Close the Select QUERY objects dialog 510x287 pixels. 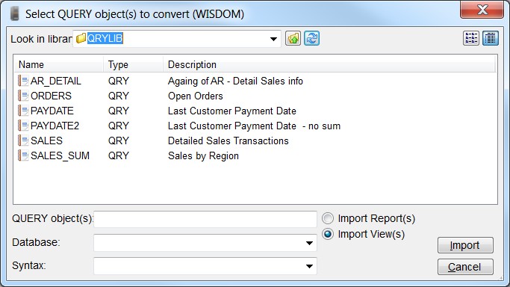[482, 10]
